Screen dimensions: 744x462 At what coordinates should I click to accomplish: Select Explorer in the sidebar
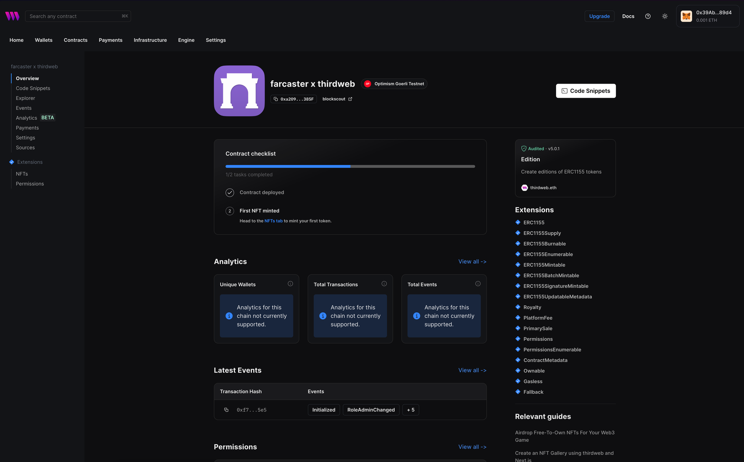click(x=25, y=98)
